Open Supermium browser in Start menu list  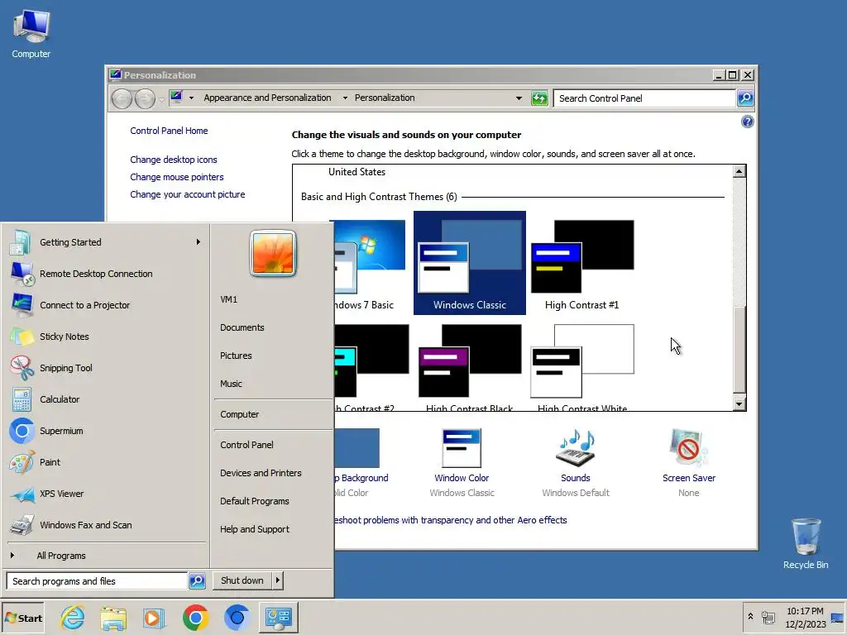(x=106, y=431)
